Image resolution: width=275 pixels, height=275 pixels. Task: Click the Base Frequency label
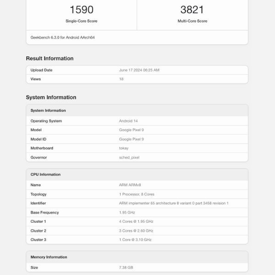(x=44, y=213)
